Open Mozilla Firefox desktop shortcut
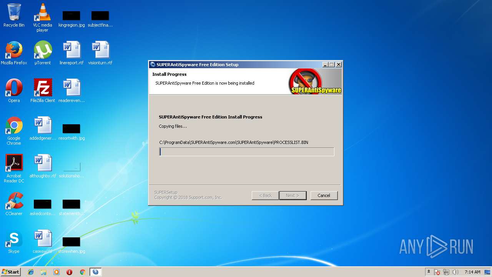492x277 pixels. tap(14, 53)
